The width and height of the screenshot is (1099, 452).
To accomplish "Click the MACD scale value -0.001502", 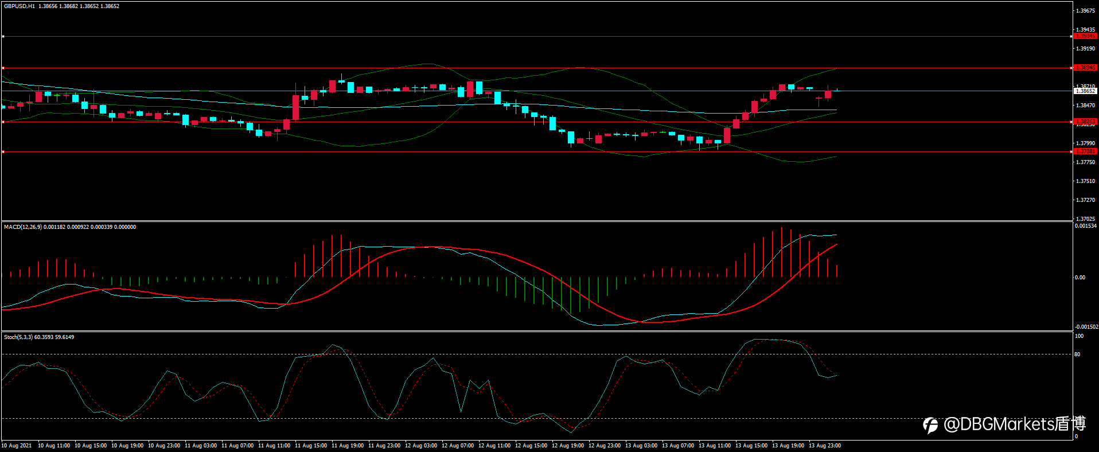I will pos(1086,327).
